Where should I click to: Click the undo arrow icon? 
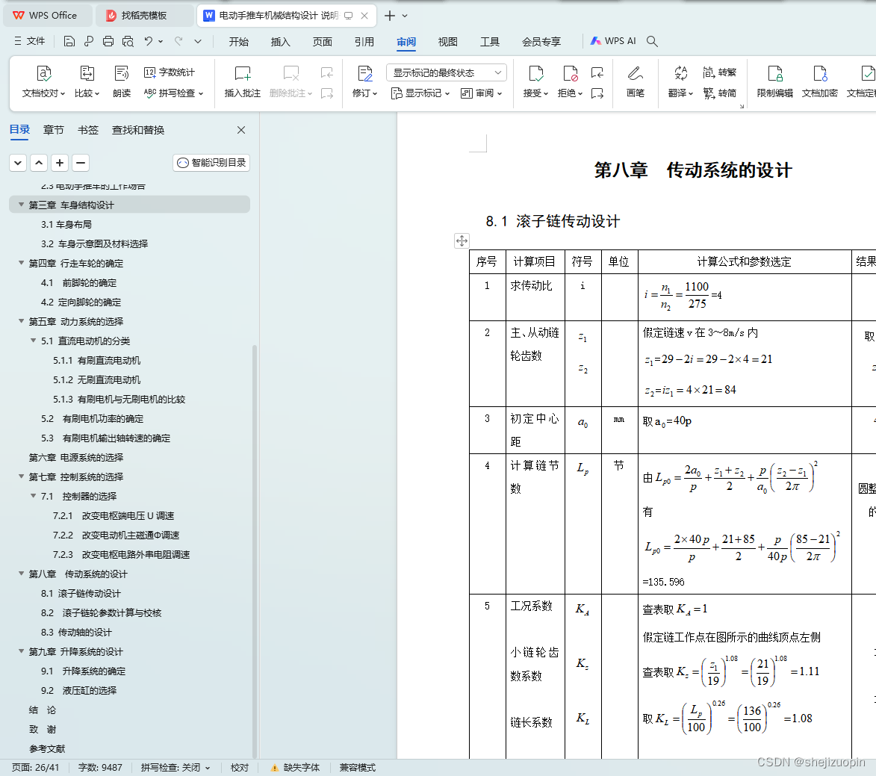[x=148, y=41]
